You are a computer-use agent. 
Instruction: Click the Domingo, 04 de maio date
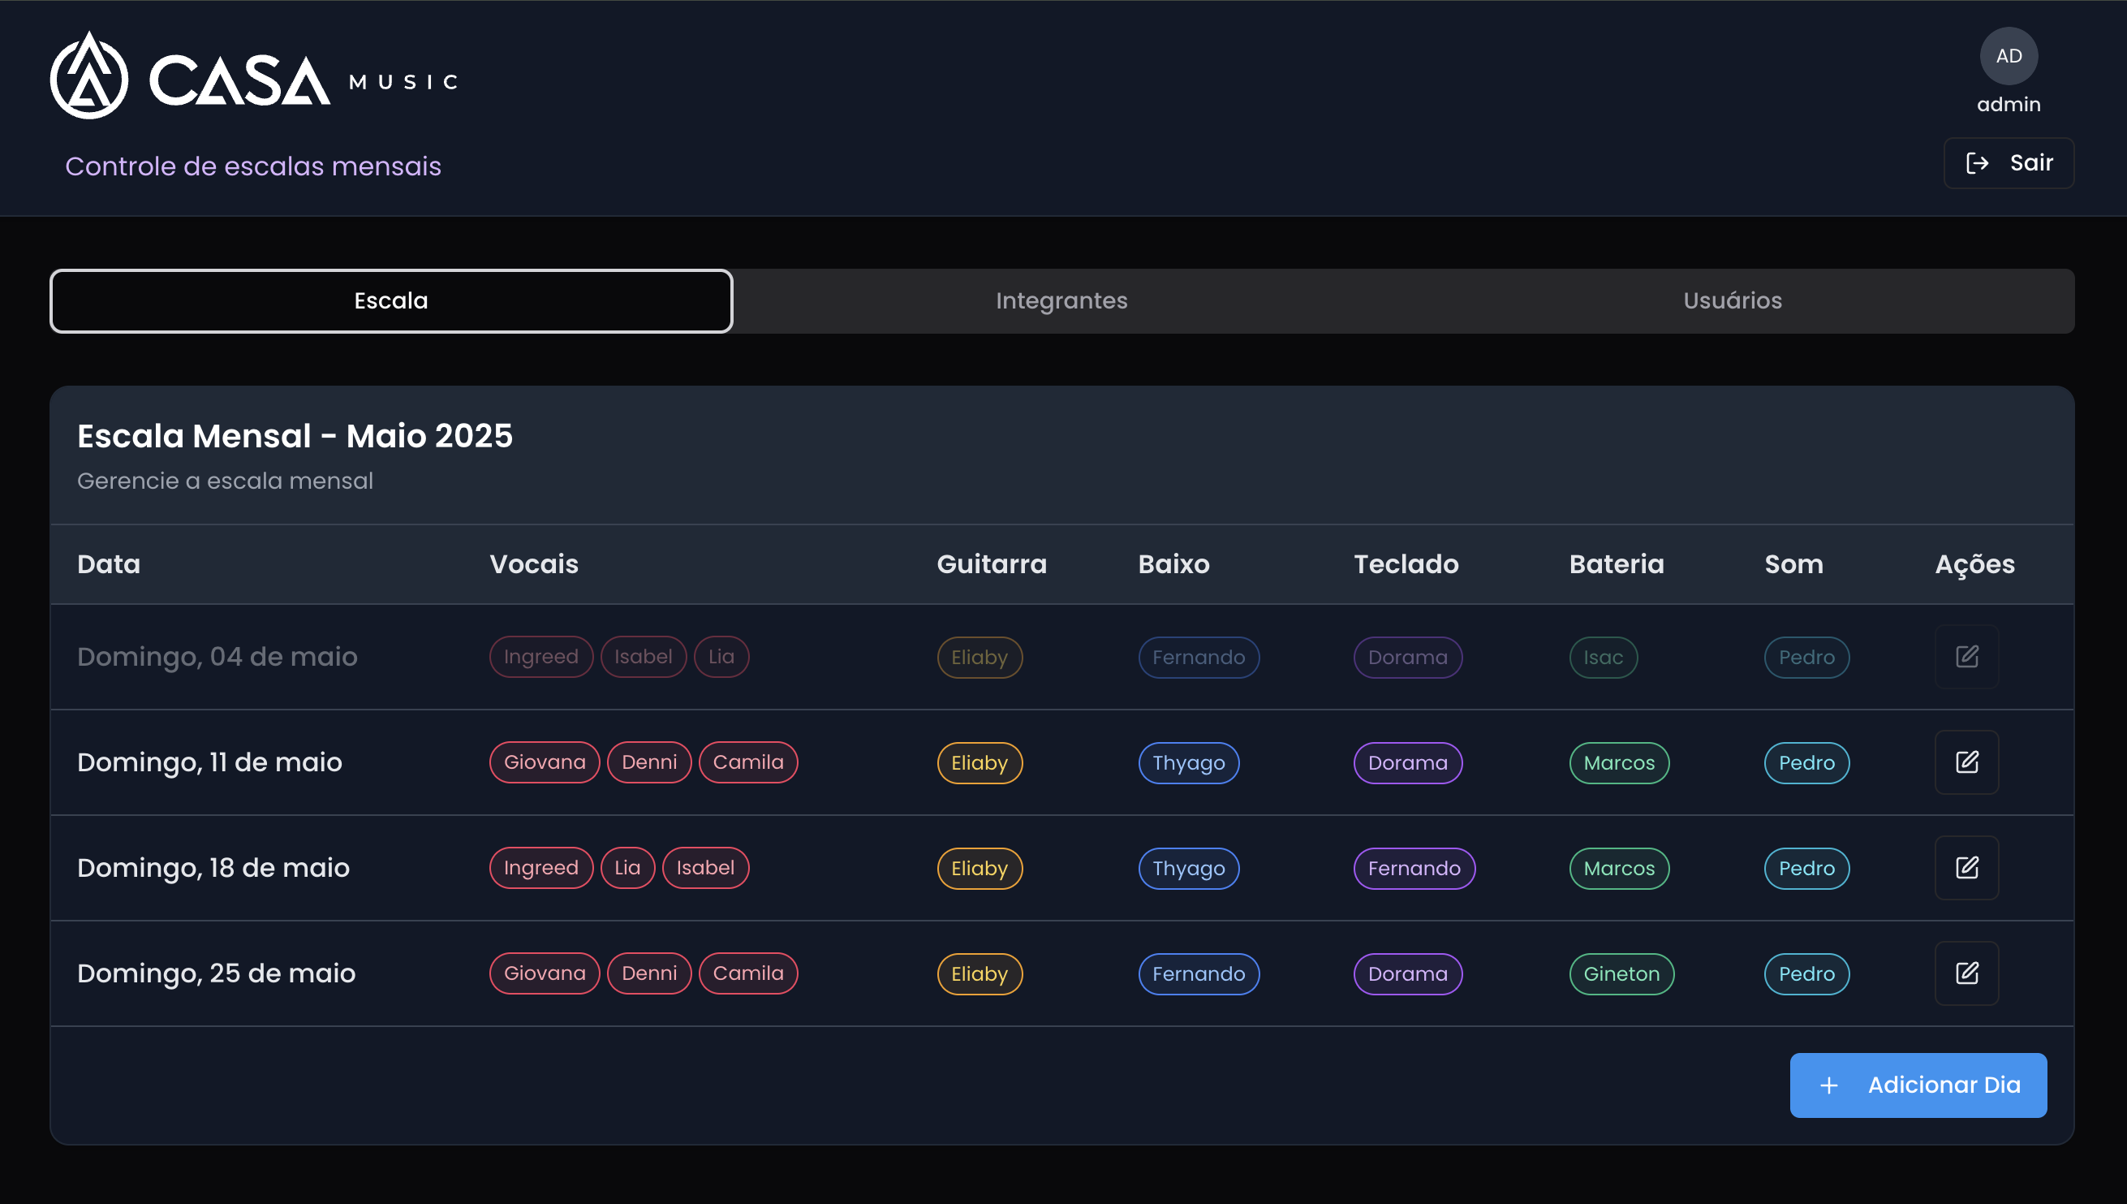click(x=217, y=657)
